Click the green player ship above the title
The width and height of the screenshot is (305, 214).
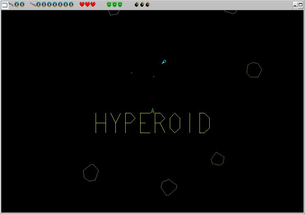[153, 111]
